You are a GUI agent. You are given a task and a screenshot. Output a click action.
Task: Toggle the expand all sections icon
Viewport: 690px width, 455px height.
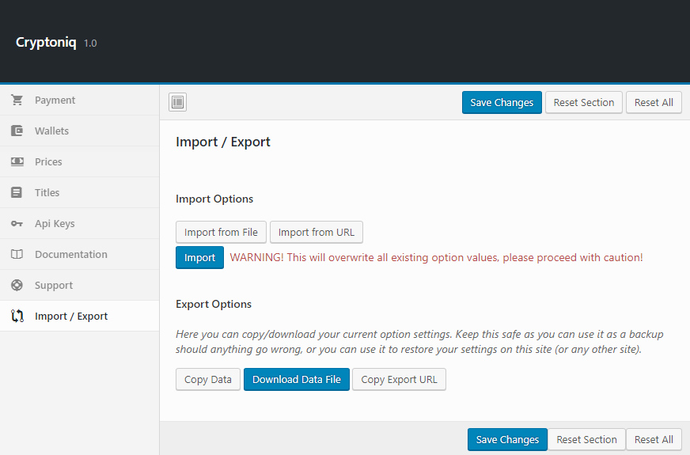coord(177,102)
